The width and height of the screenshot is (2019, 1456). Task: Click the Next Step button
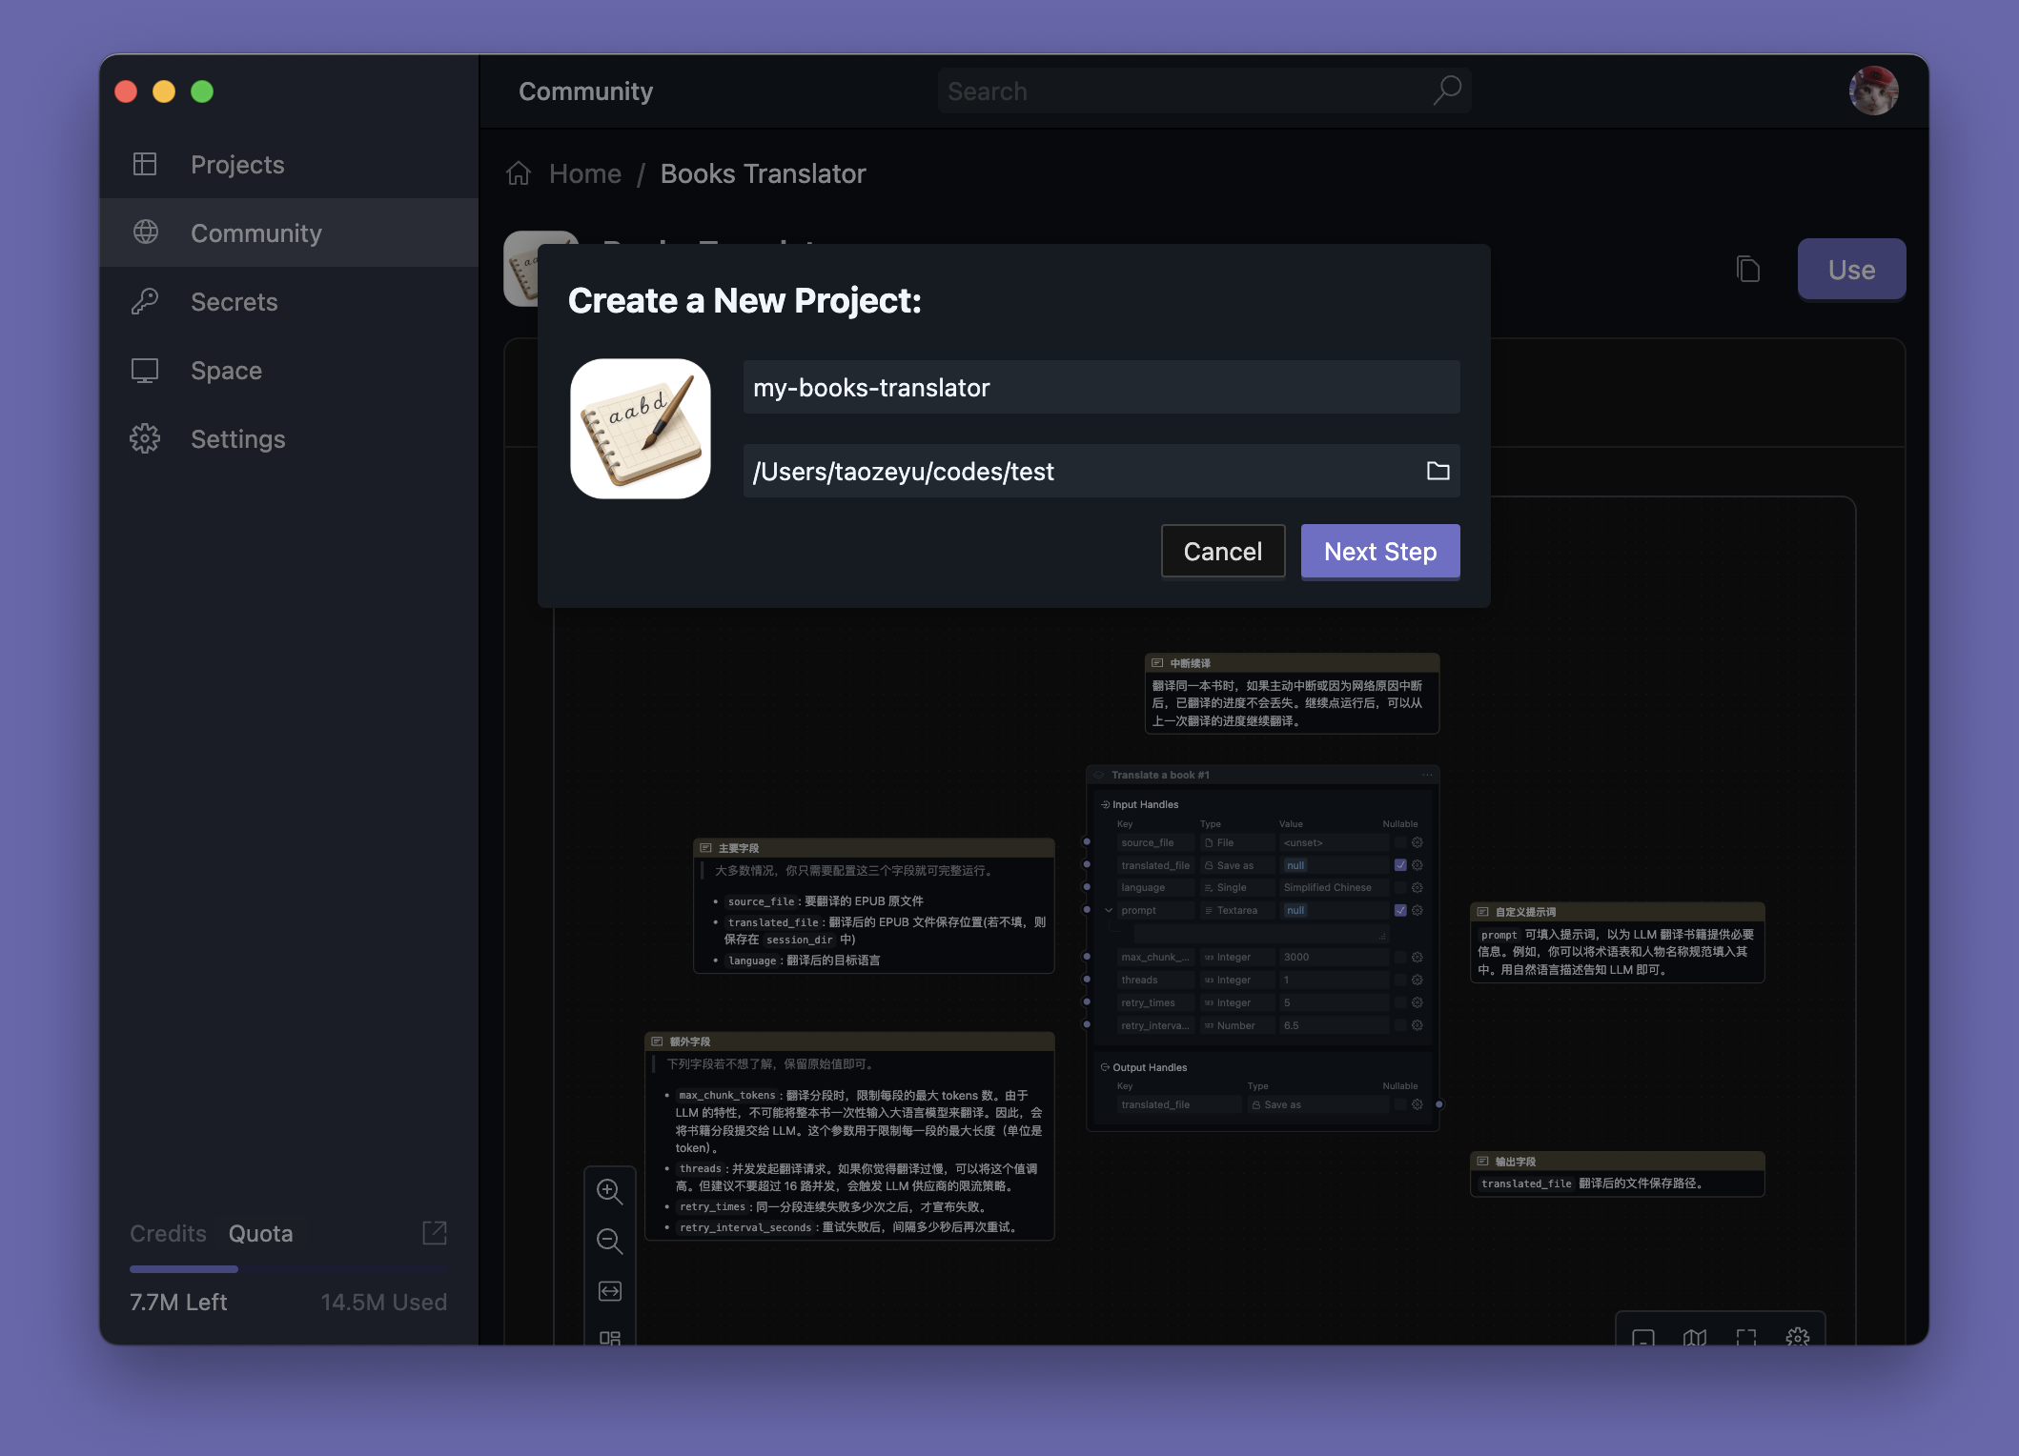click(x=1379, y=552)
